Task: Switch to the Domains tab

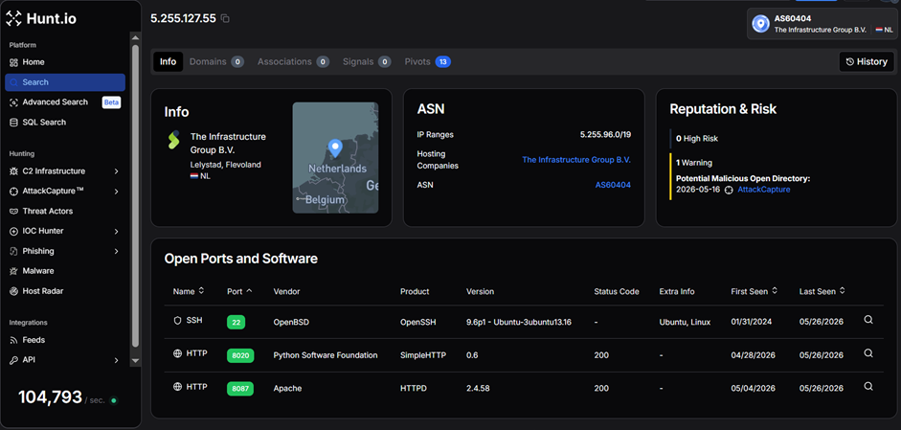Action: point(216,61)
